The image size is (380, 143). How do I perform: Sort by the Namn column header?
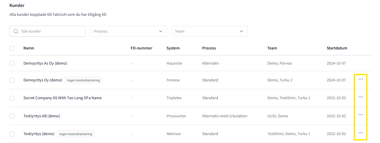tap(29, 48)
